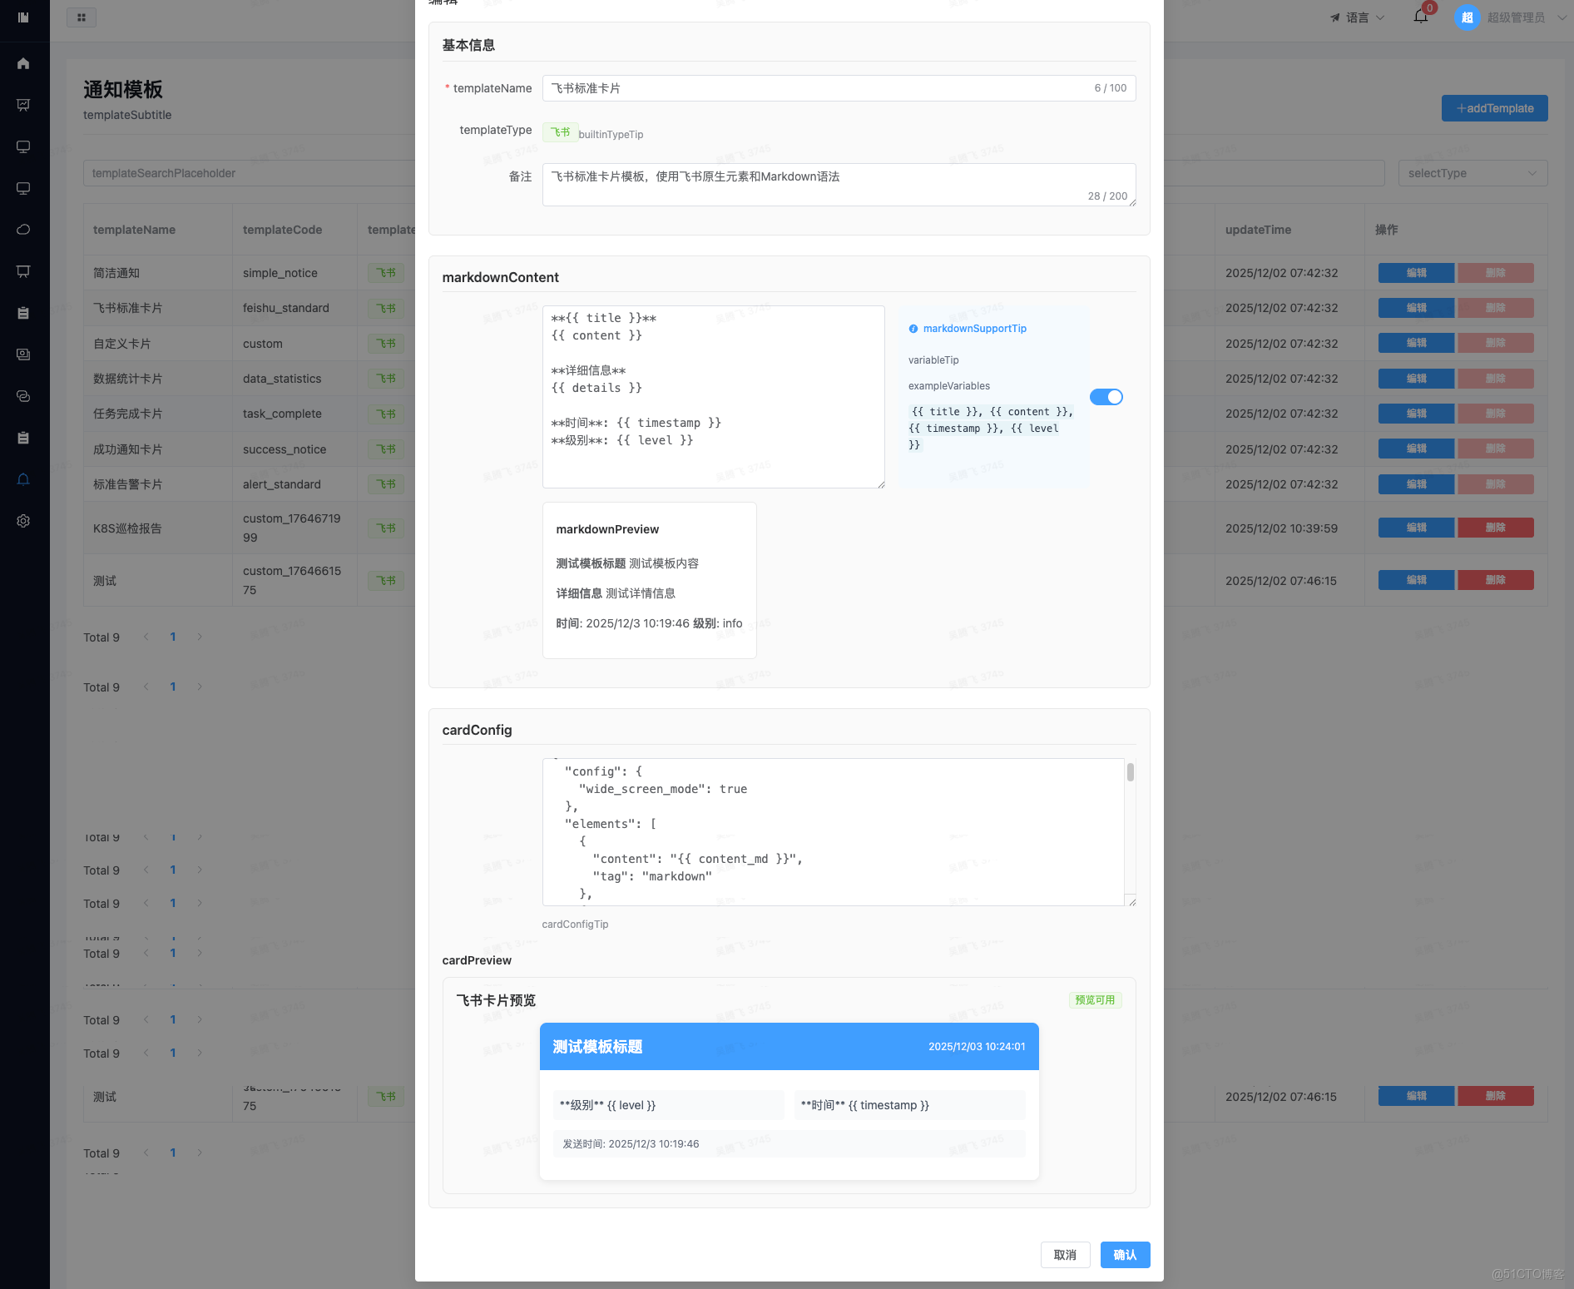Click the cardConfig editor scrollbar
Screen dimensions: 1574x1289
tap(1130, 772)
